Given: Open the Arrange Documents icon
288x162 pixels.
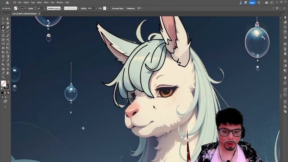Looking at the screenshot, I should coord(266,3).
